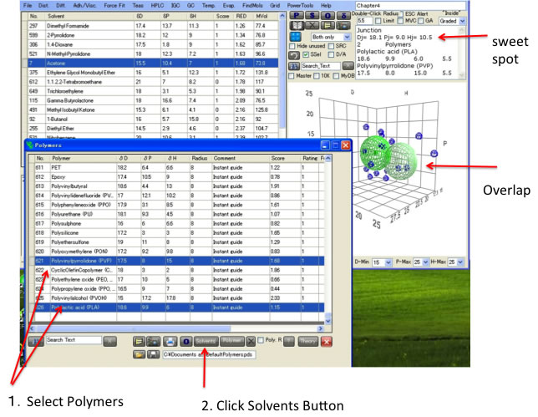538x417 pixels.
Task: Click the X delete icon next to the Polymer button
Action: 251,342
